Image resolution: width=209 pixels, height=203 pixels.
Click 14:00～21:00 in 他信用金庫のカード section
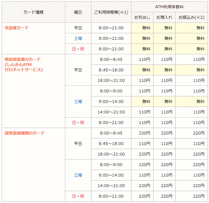pos(111,112)
